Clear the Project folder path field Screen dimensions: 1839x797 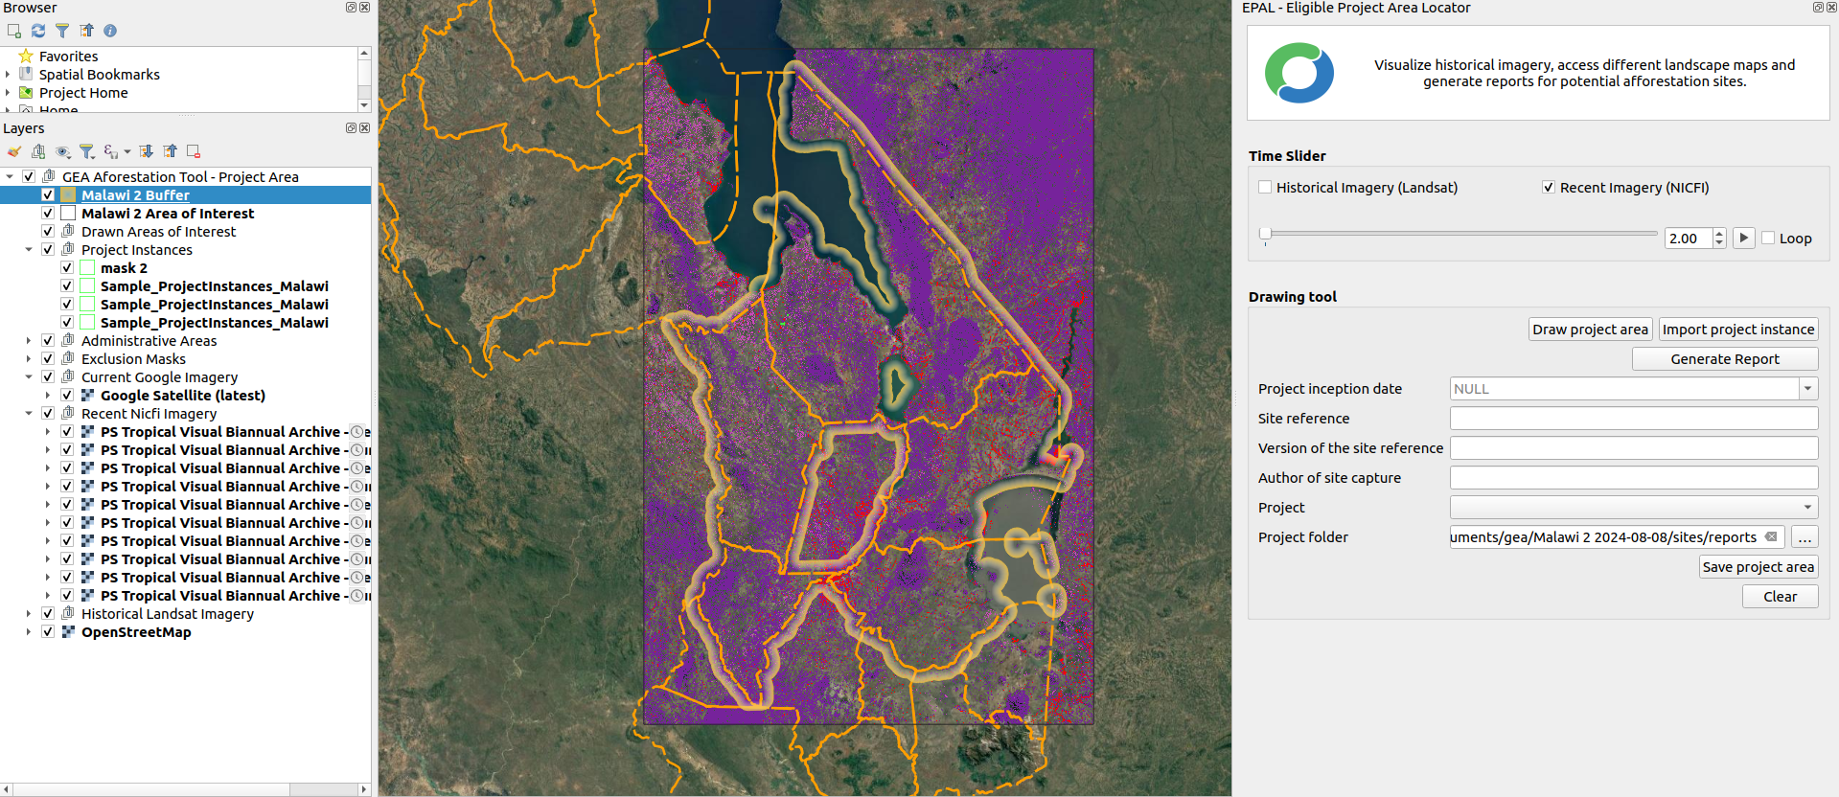[1771, 537]
